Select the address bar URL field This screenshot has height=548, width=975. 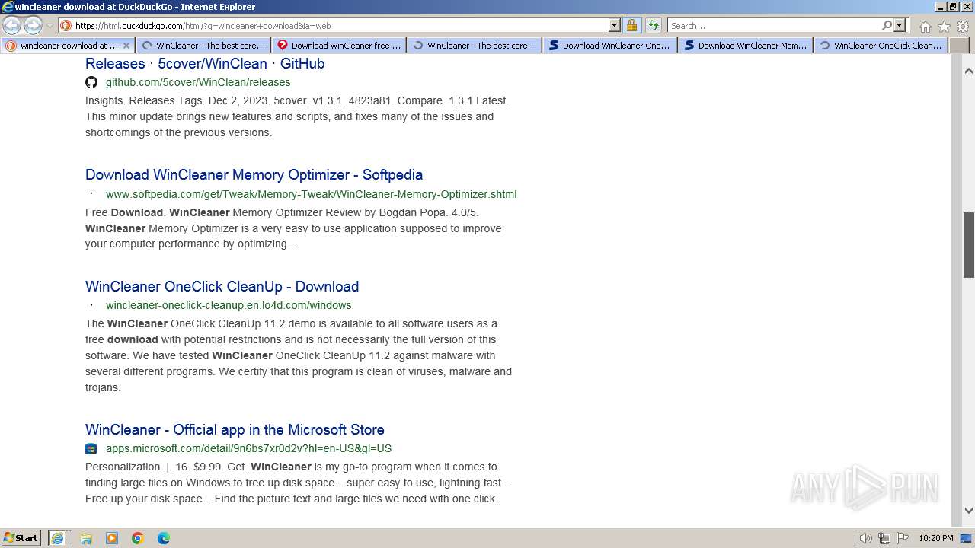340,25
